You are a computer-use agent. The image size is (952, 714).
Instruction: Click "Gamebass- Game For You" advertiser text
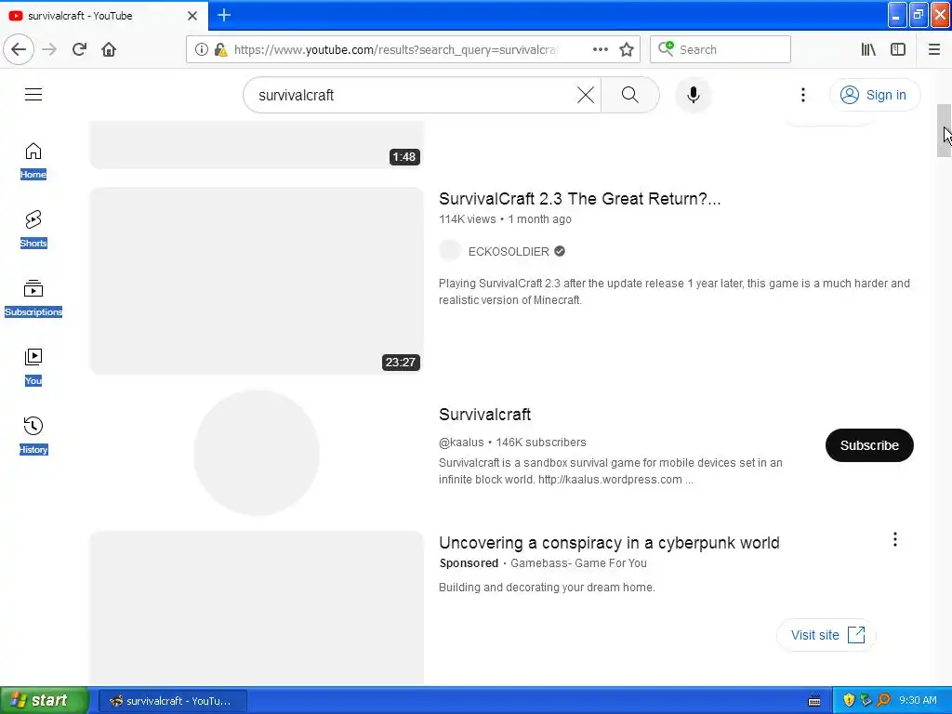578,562
